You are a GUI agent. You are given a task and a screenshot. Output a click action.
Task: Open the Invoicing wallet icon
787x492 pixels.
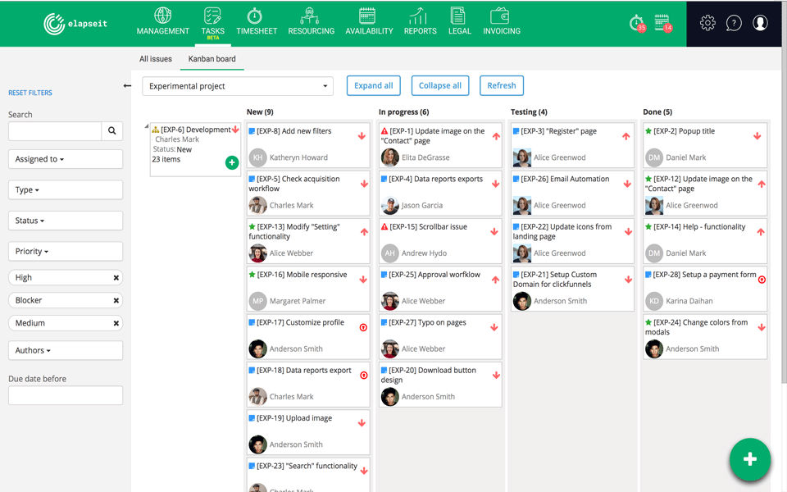500,16
